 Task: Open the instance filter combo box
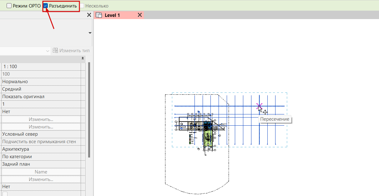point(25,51)
